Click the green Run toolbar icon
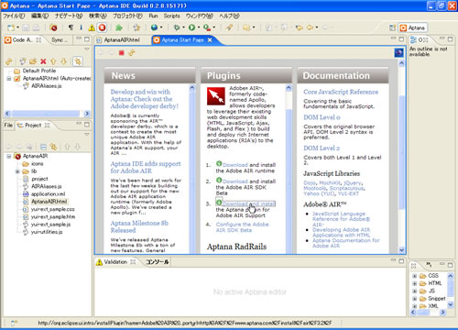Viewport: 458px width, 330px height. (x=191, y=27)
